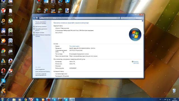Select 'Панель управления' breadcrumb in address bar
The image size is (179, 101).
point(48,18)
